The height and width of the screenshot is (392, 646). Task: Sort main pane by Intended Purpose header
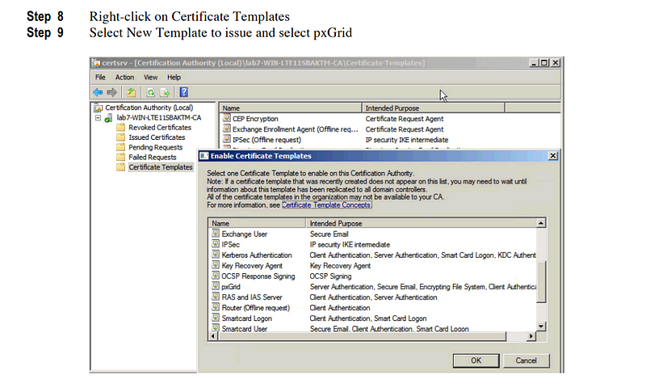(x=433, y=108)
